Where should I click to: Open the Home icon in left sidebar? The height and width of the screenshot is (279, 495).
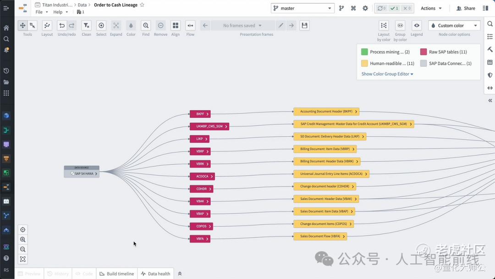(6, 28)
